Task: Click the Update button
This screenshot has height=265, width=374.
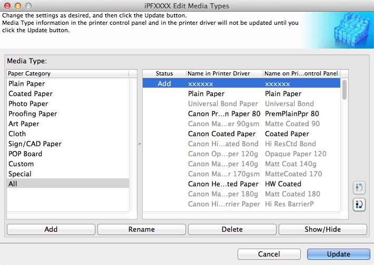Action: tap(339, 254)
